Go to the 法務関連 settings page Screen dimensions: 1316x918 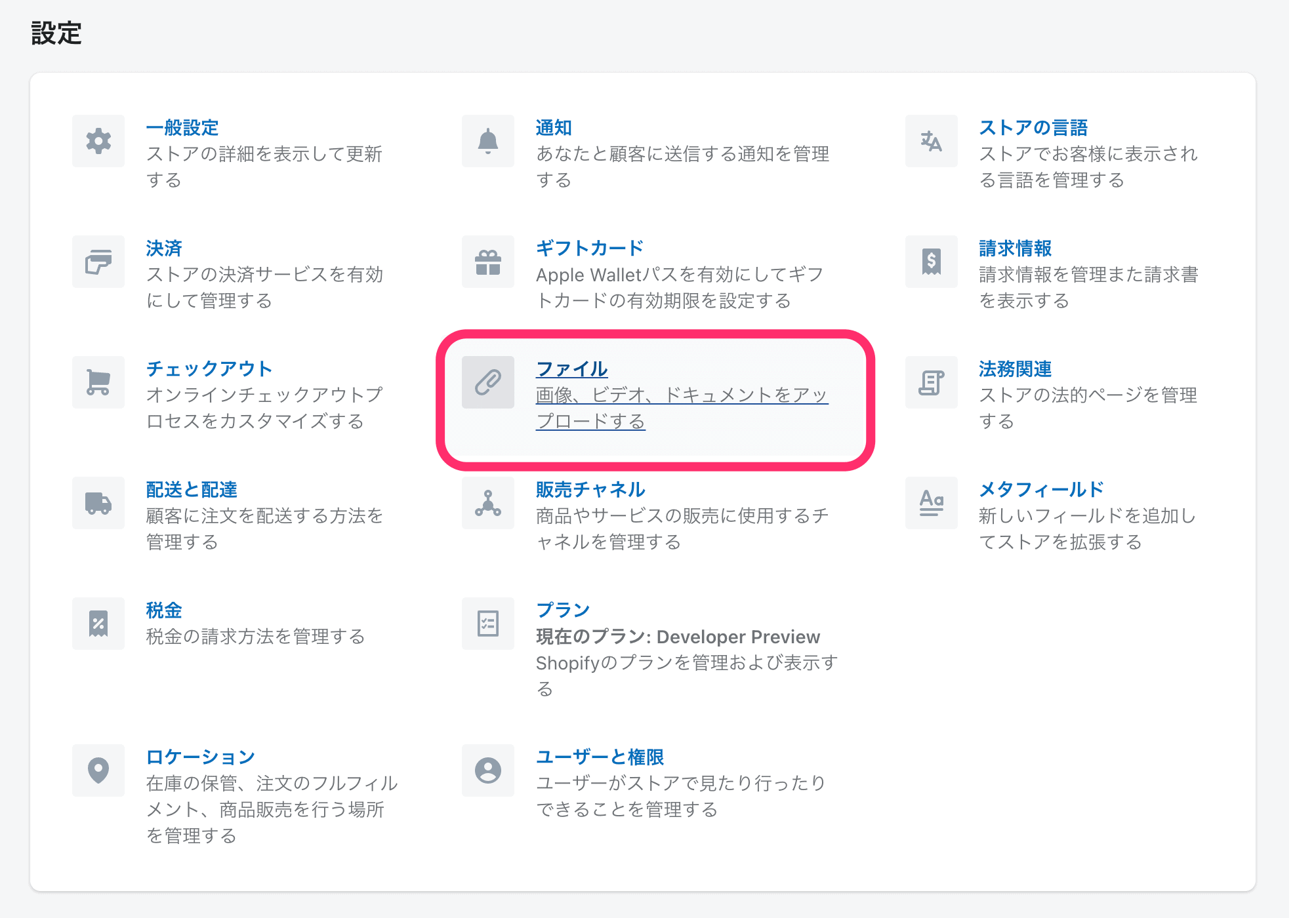click(x=1015, y=369)
